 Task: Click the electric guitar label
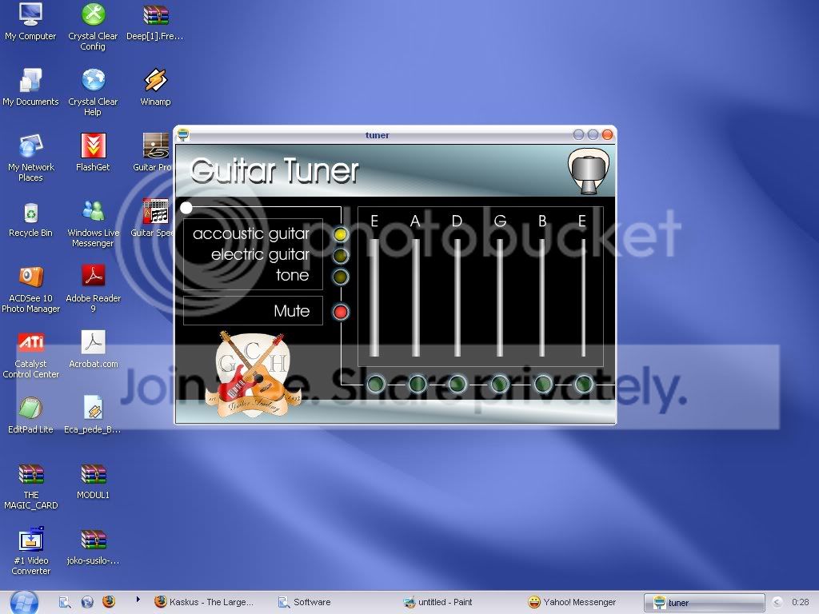(x=260, y=255)
